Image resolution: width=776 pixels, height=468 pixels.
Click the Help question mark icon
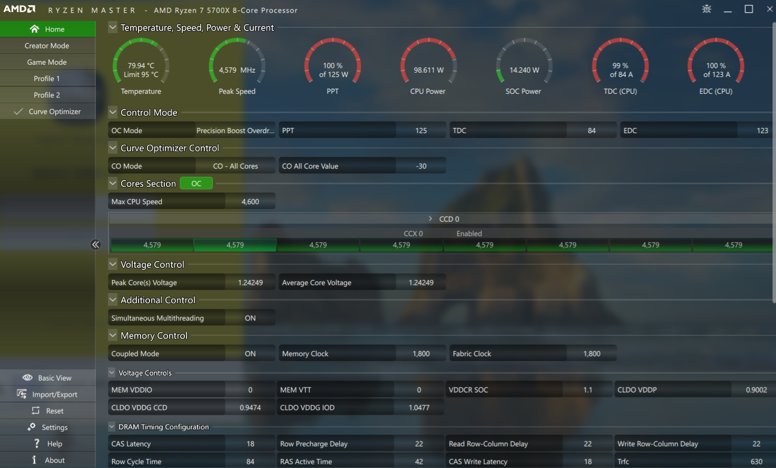click(36, 443)
